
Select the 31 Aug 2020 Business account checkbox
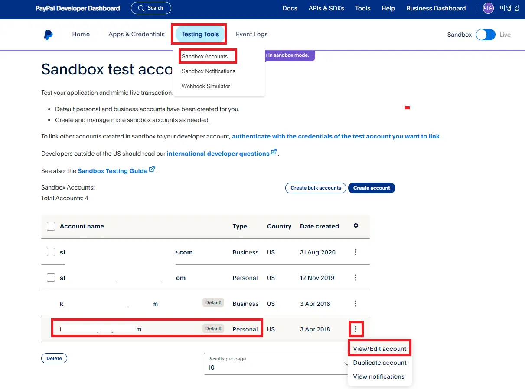tap(51, 252)
